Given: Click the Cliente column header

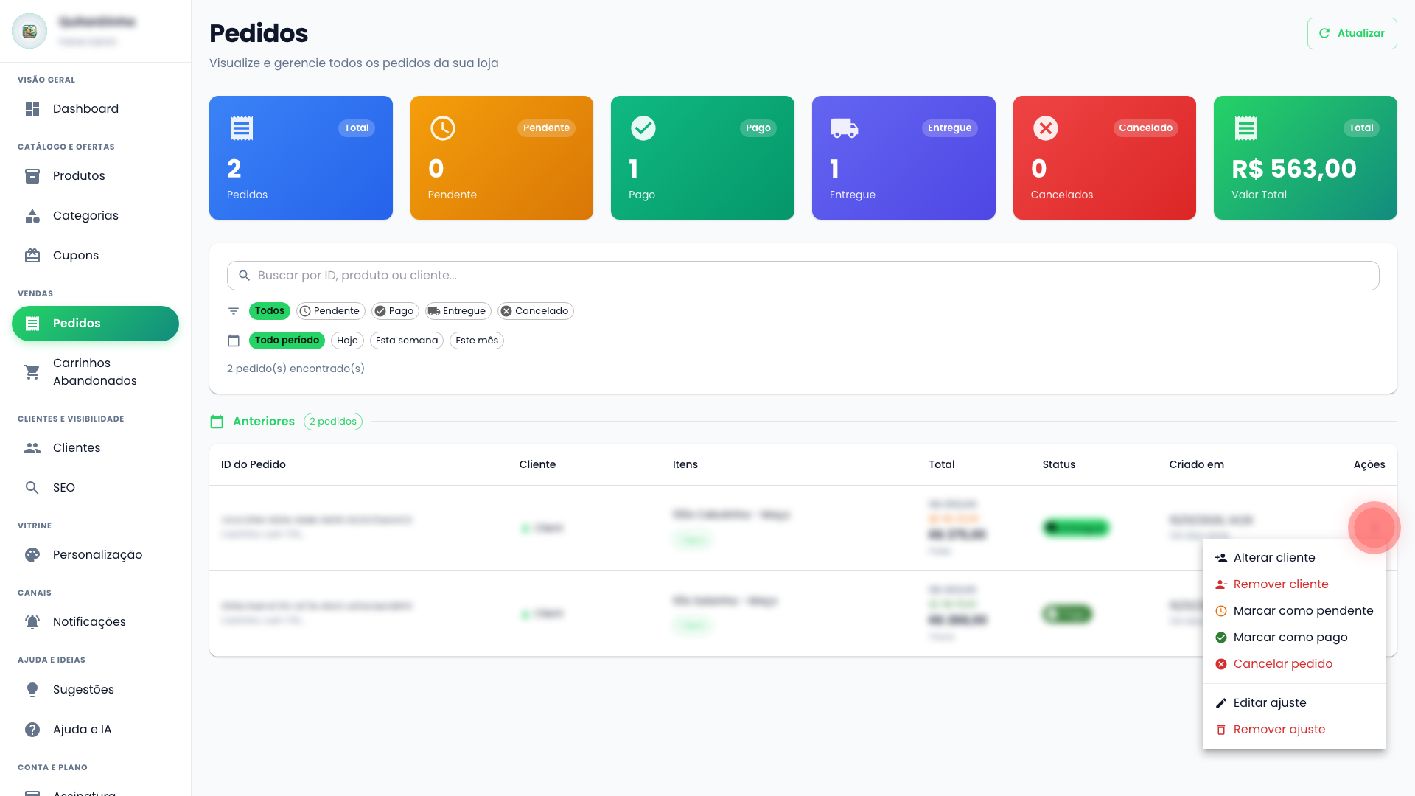Looking at the screenshot, I should coord(537,464).
